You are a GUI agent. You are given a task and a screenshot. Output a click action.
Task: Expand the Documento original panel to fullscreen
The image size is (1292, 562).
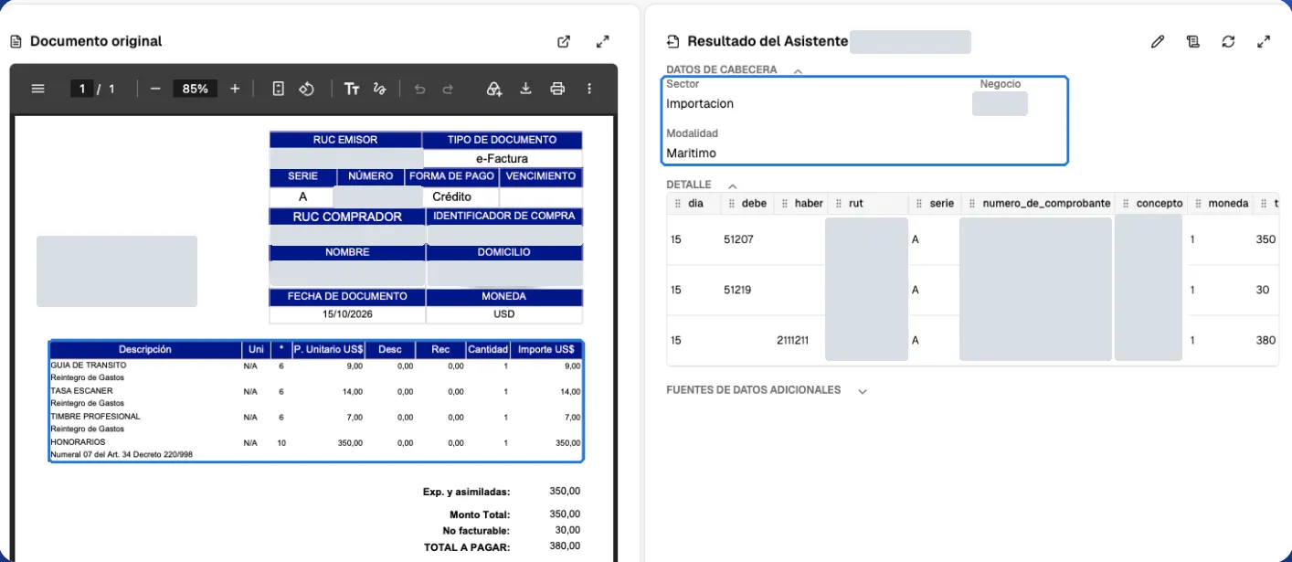(x=602, y=41)
